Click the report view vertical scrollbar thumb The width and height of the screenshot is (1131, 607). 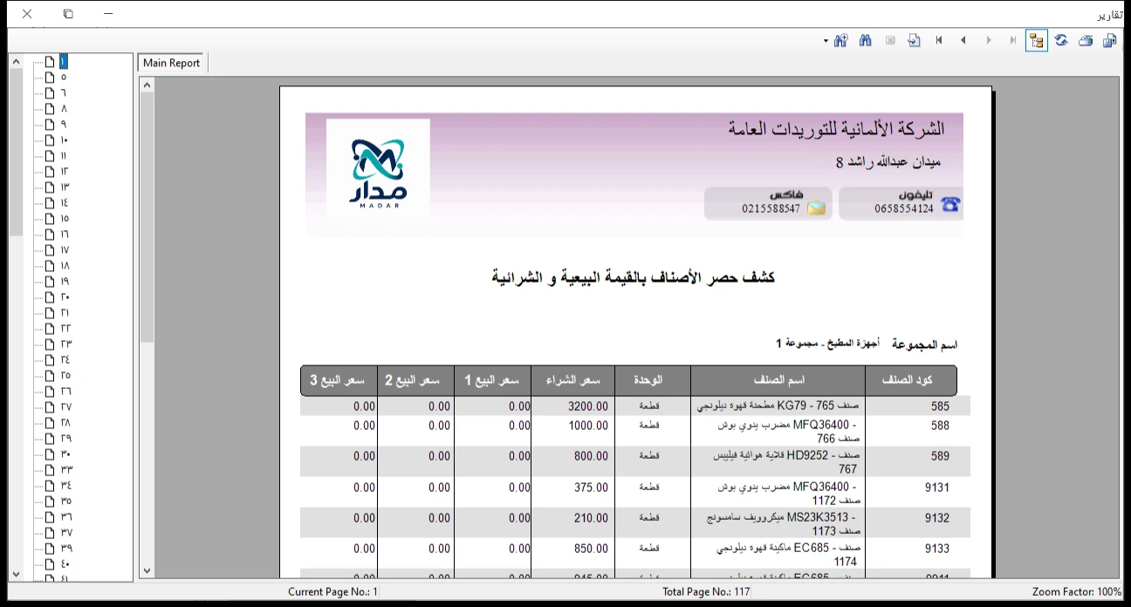click(x=147, y=216)
